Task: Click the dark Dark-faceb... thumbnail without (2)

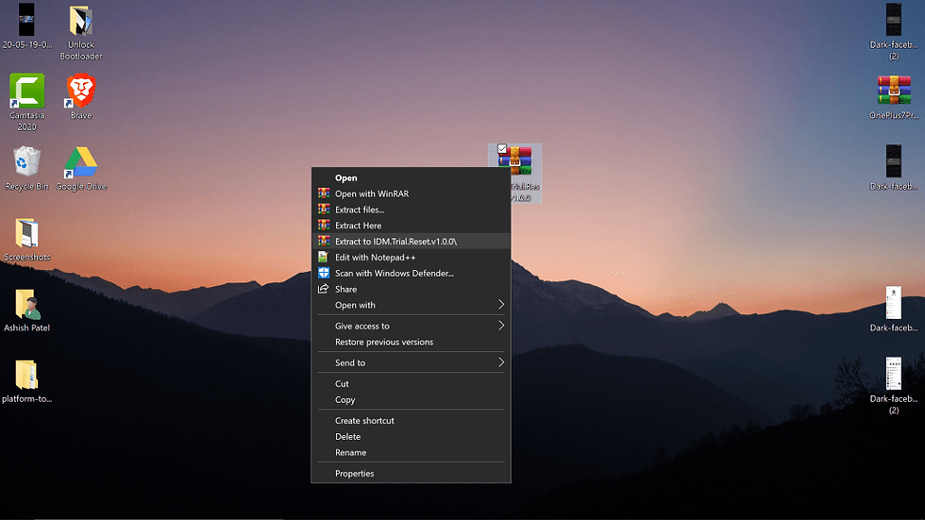Action: coord(894,161)
